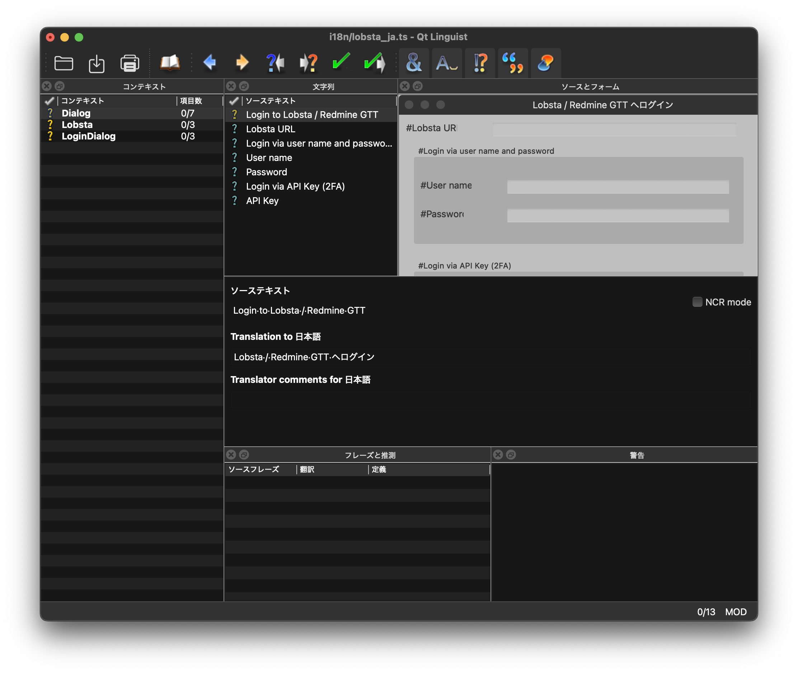Sort phrases by 翻訳 column
The height and width of the screenshot is (674, 798).
(x=332, y=470)
